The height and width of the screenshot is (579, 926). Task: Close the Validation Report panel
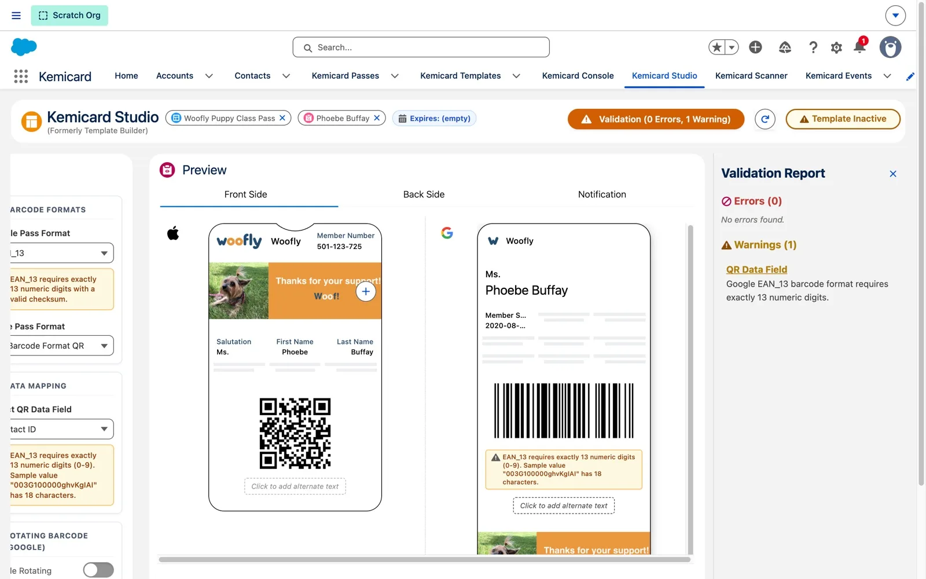(893, 174)
